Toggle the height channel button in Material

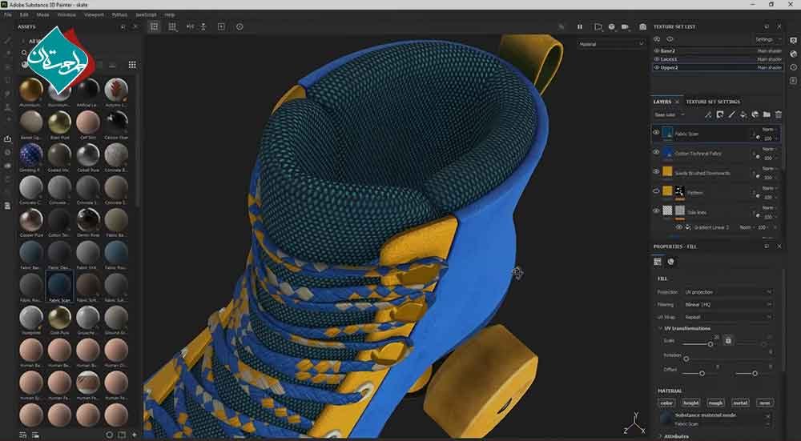[690, 403]
